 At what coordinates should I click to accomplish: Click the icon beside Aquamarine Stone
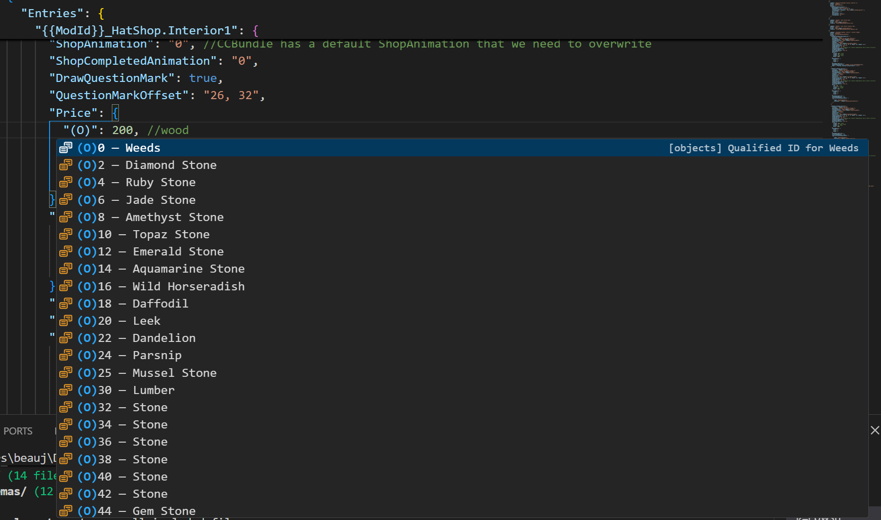(66, 269)
